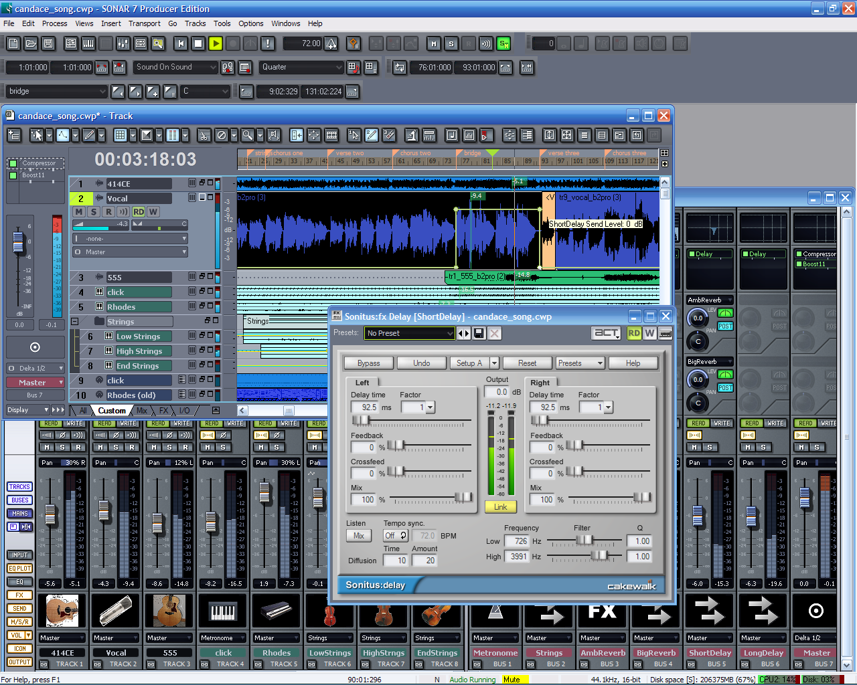Collapse the Strings track folder
This screenshot has width=857, height=685.
(75, 322)
